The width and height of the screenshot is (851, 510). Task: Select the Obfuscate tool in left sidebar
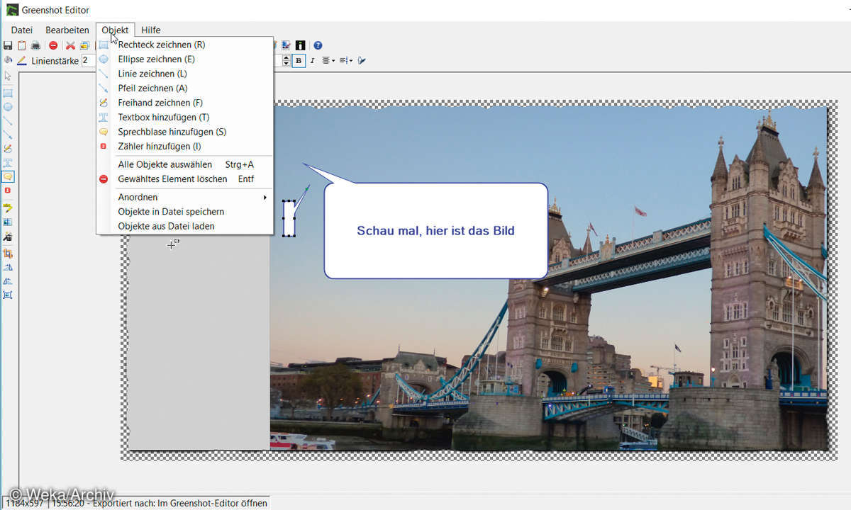click(8, 222)
